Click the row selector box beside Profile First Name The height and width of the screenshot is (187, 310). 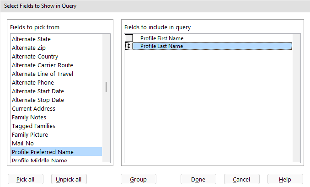pyautogui.click(x=129, y=38)
